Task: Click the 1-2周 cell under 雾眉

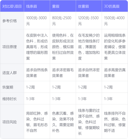Action: [x=63, y=87]
